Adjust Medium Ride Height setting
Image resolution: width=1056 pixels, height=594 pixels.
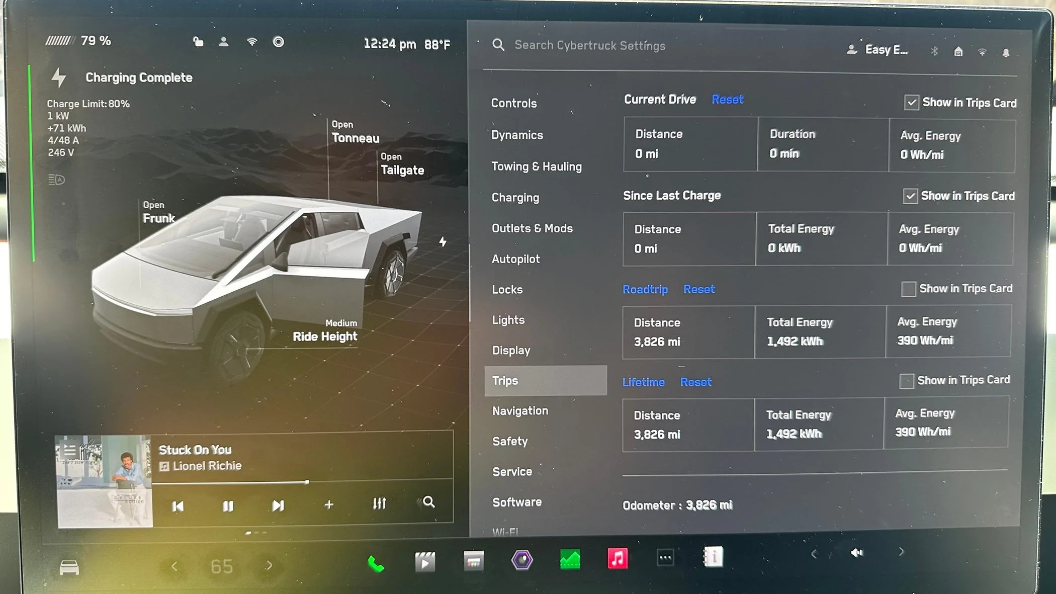click(325, 330)
